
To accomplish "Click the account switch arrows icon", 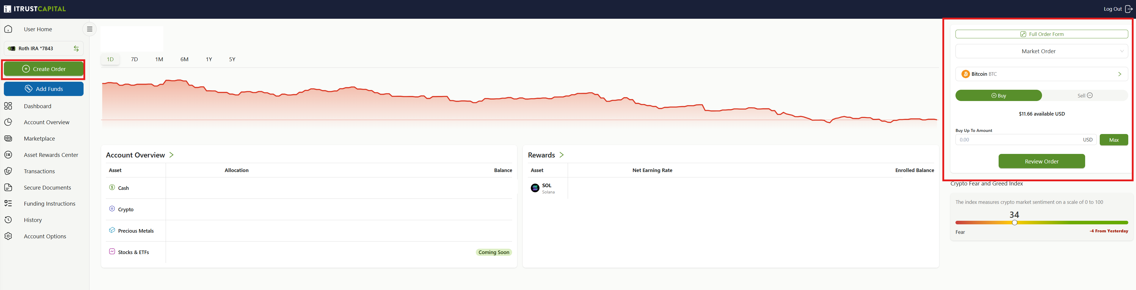I will coord(76,48).
